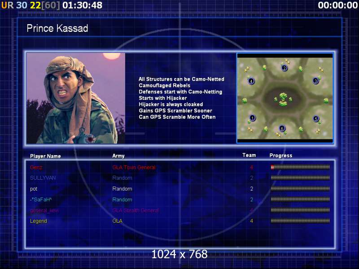The image size is (359, 269).
Task: Click the 00:00:00 timer at top right
Action: tap(338, 5)
